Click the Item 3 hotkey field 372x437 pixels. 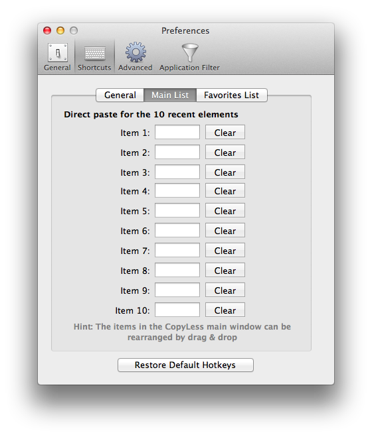coord(177,172)
